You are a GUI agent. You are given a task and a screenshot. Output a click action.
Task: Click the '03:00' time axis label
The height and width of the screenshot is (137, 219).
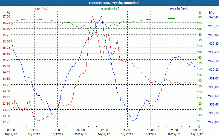[34, 130]
